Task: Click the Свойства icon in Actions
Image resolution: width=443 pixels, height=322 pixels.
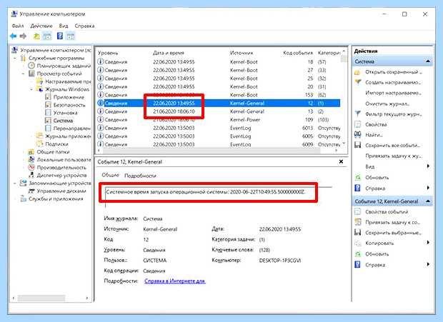Action: (358, 124)
